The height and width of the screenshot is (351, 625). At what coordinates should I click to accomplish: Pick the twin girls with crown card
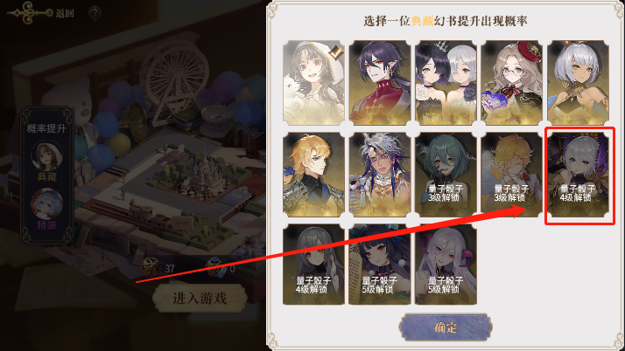[446, 83]
